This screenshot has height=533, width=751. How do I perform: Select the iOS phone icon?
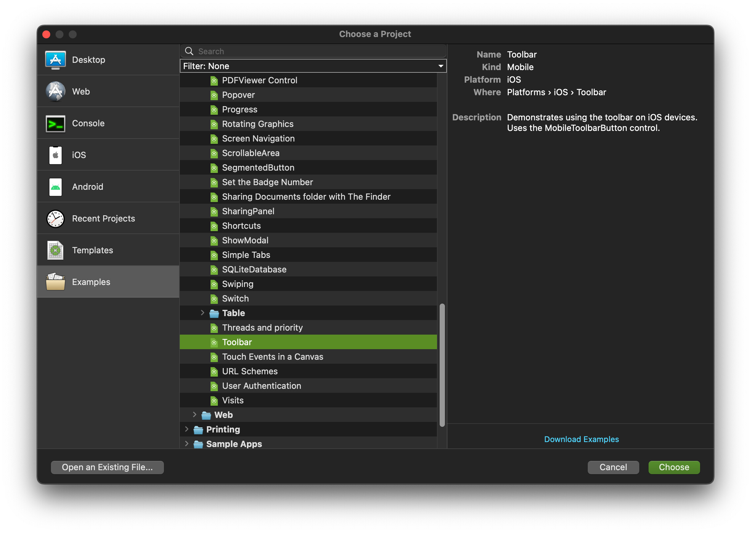click(56, 155)
